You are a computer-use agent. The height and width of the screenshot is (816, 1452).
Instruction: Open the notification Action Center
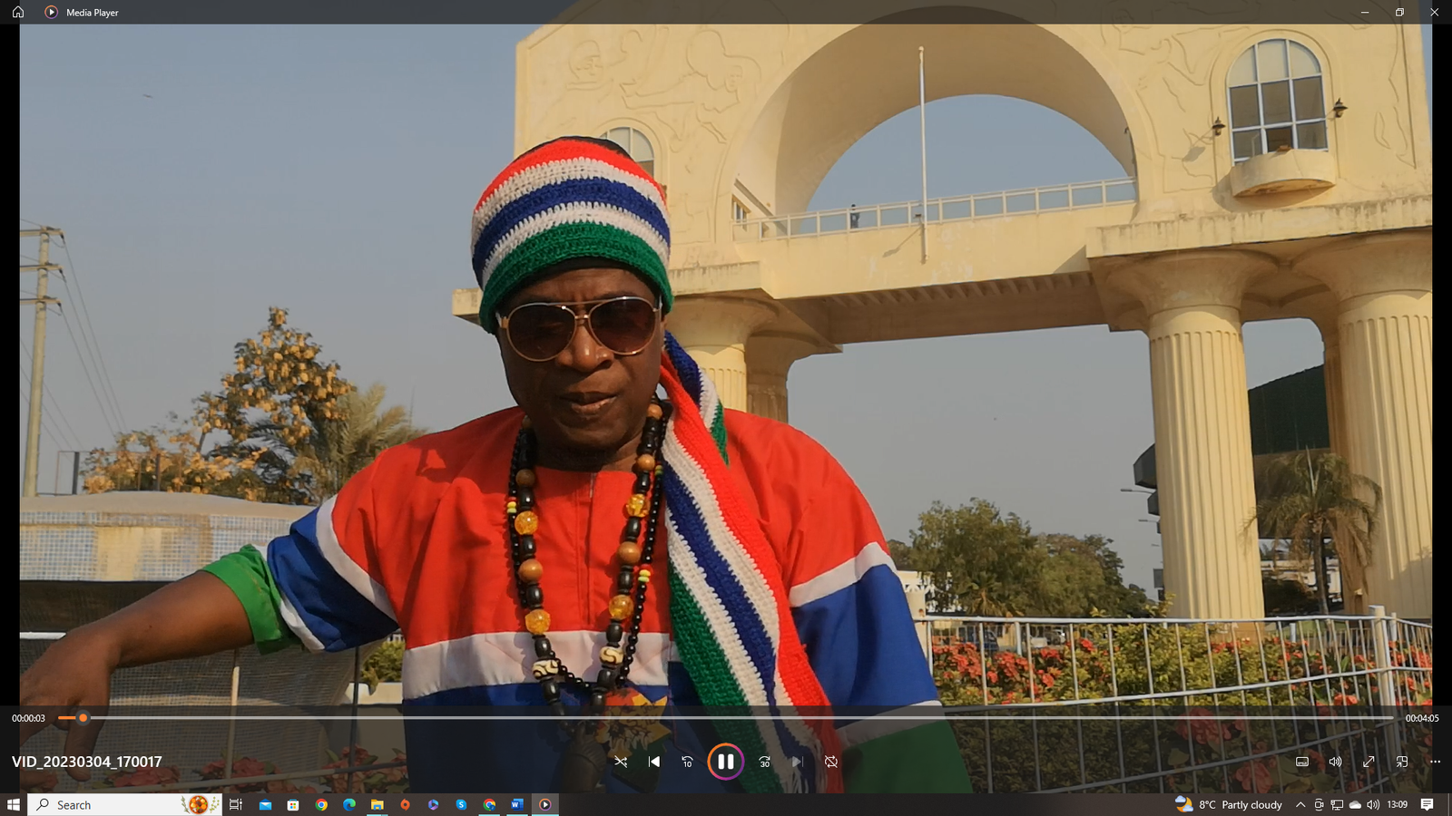tap(1427, 805)
